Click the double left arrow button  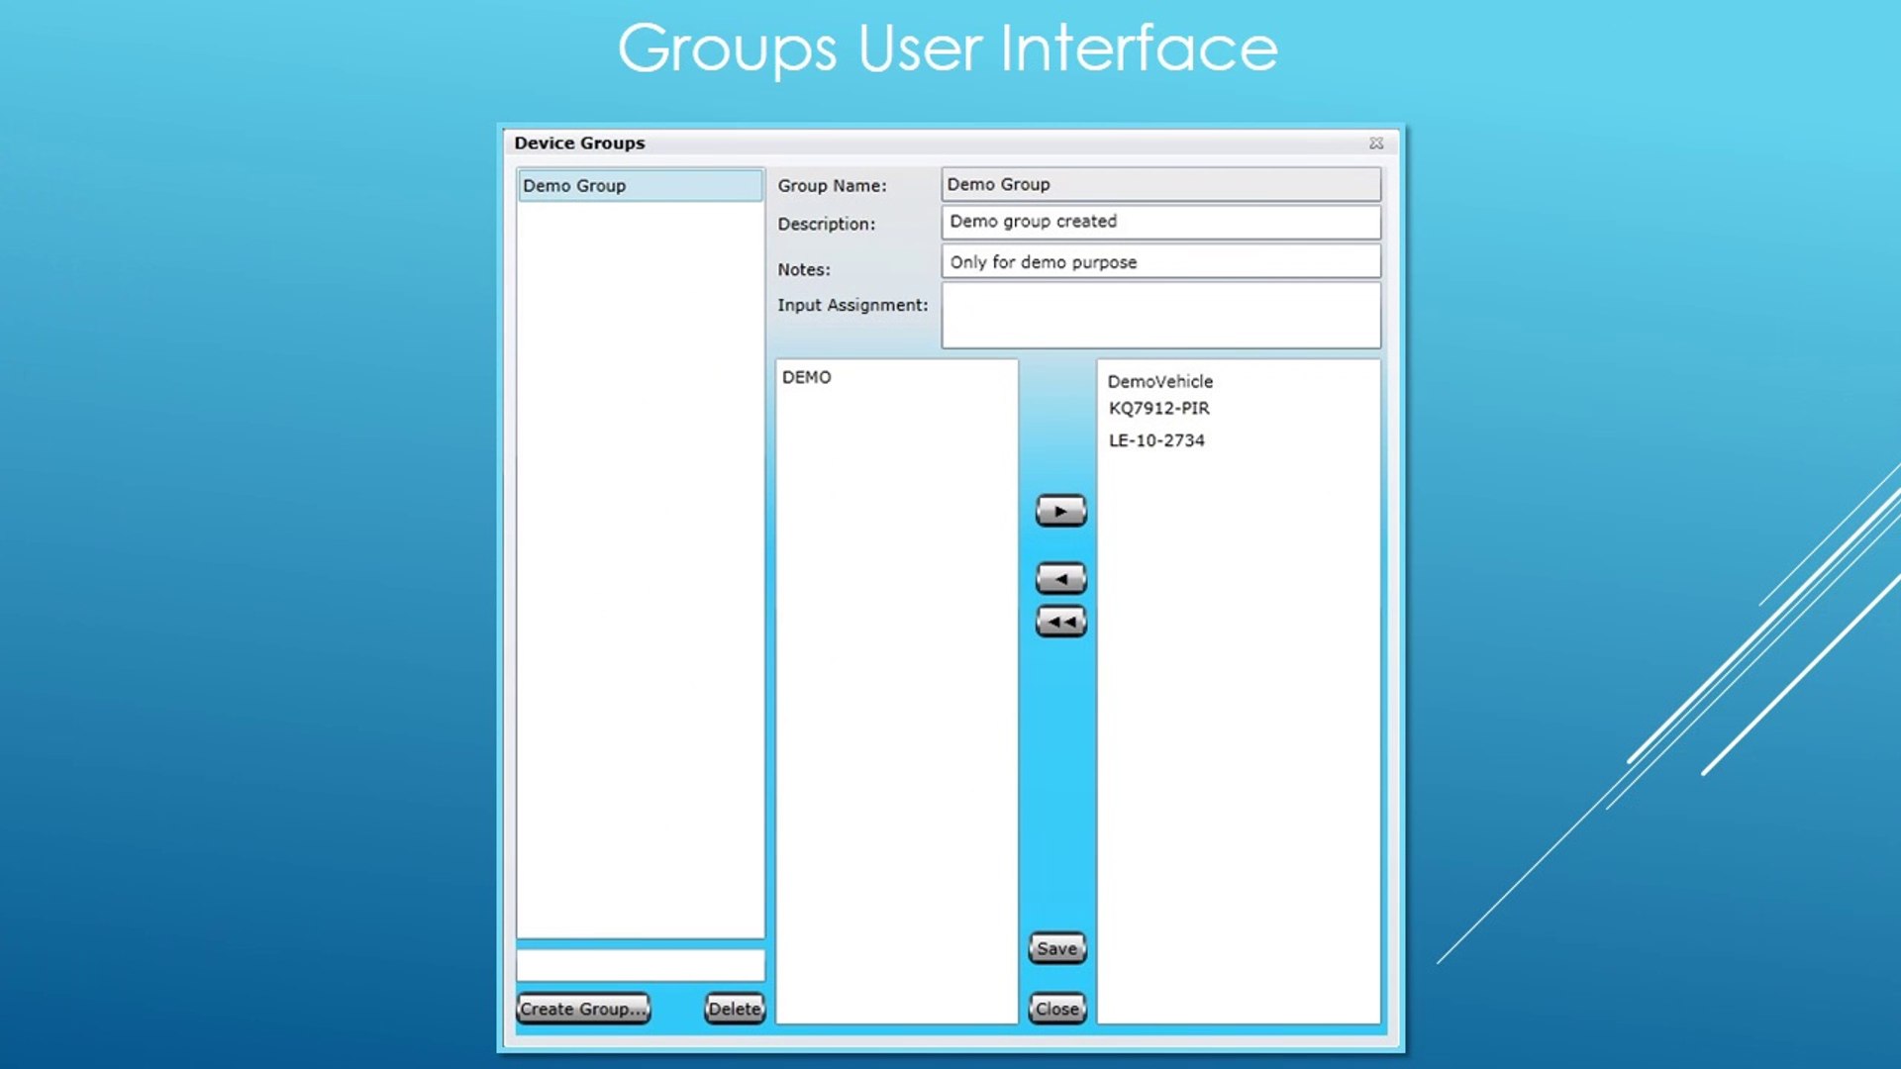pyautogui.click(x=1060, y=622)
